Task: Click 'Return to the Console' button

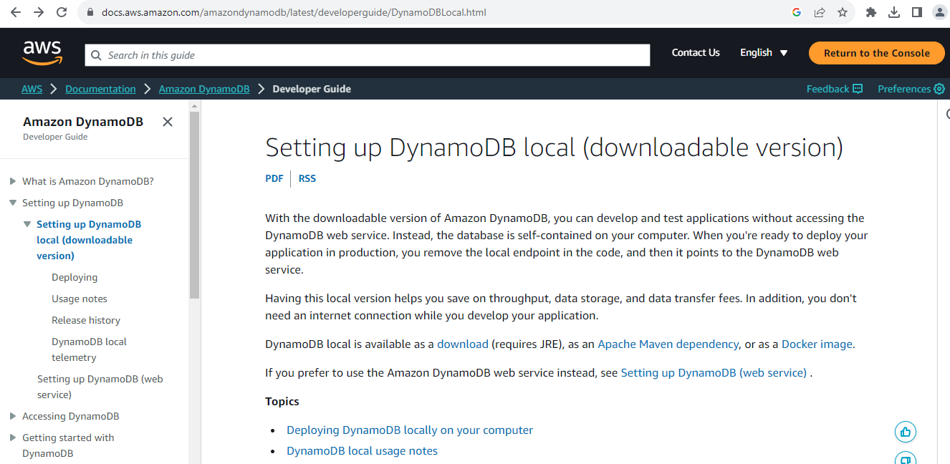Action: [x=876, y=53]
